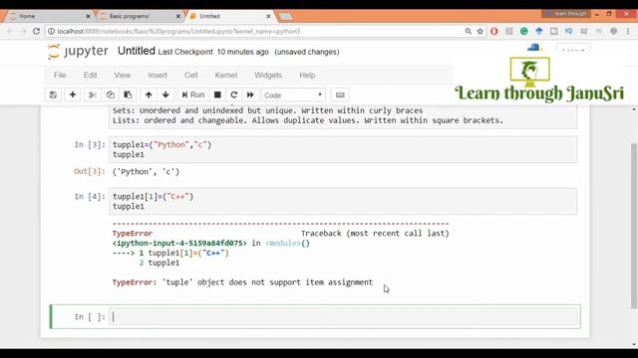This screenshot has width=638, height=358.
Task: Cut selected cells with scissors icon
Action: point(93,95)
